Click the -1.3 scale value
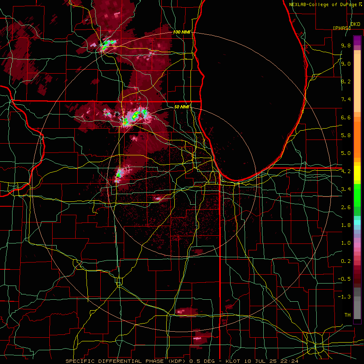364x364 pixels. (344, 297)
